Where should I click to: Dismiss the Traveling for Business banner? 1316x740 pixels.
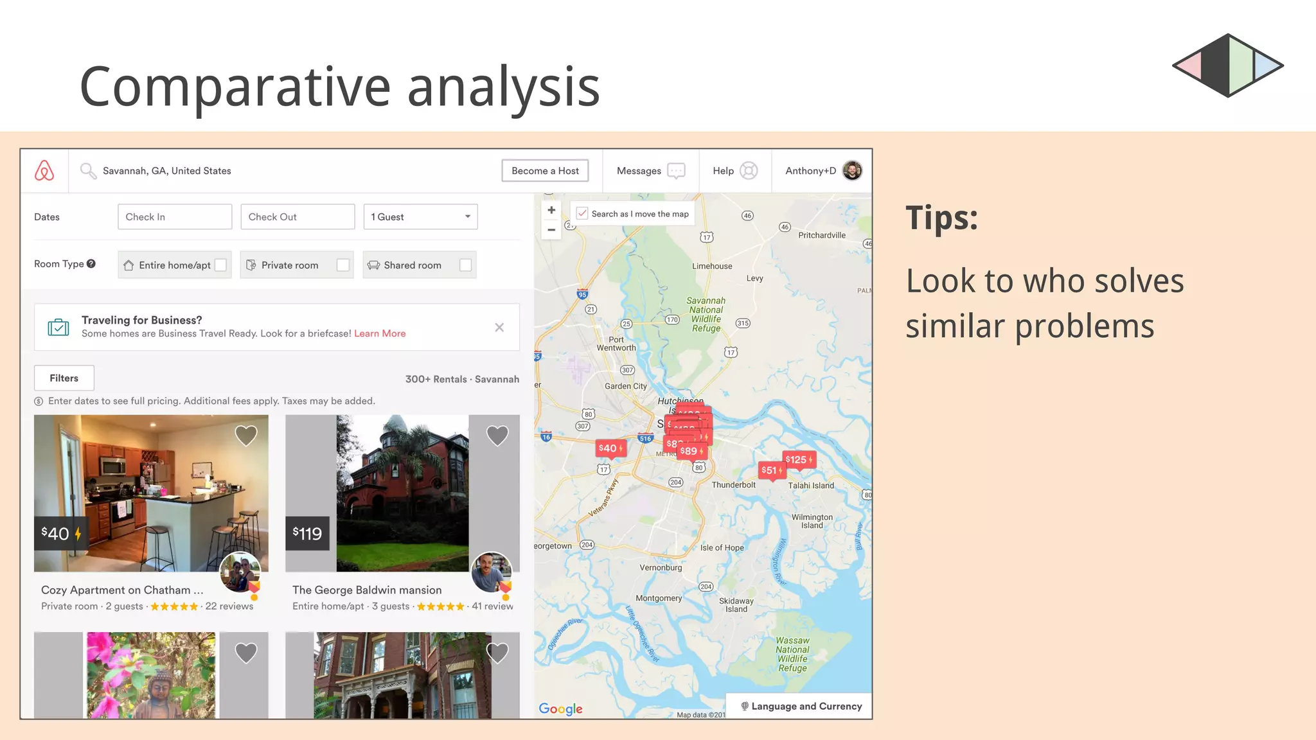click(x=499, y=328)
